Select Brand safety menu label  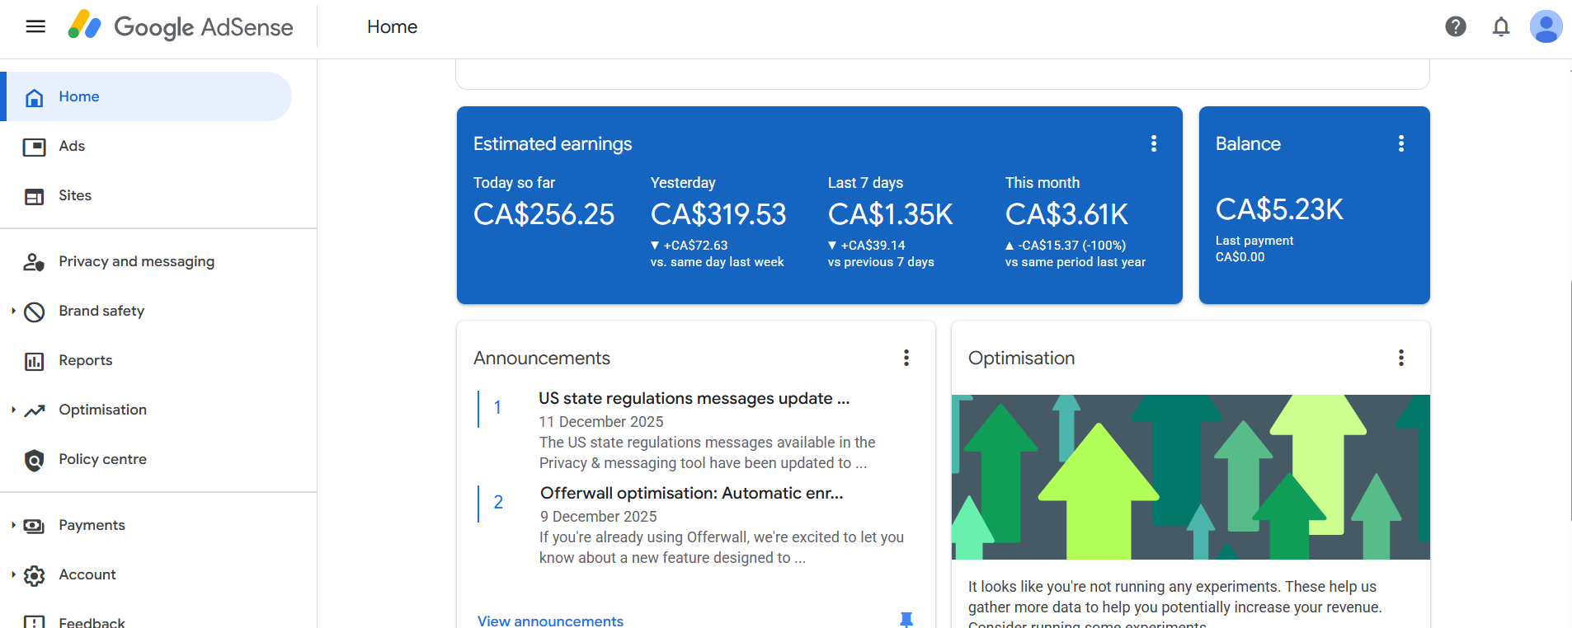[101, 311]
